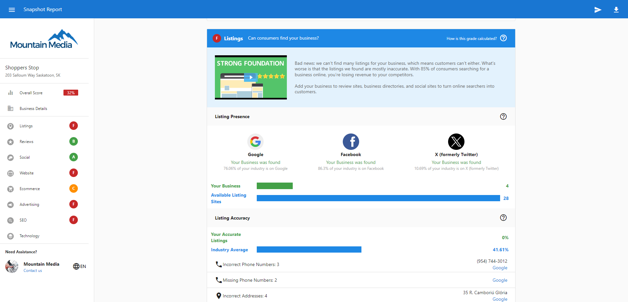Click How is this grade calculated link

472,39
